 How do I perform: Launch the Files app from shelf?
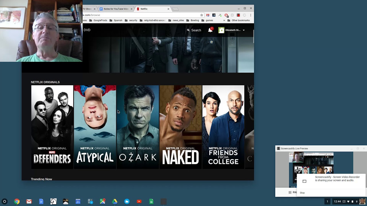(x=127, y=201)
